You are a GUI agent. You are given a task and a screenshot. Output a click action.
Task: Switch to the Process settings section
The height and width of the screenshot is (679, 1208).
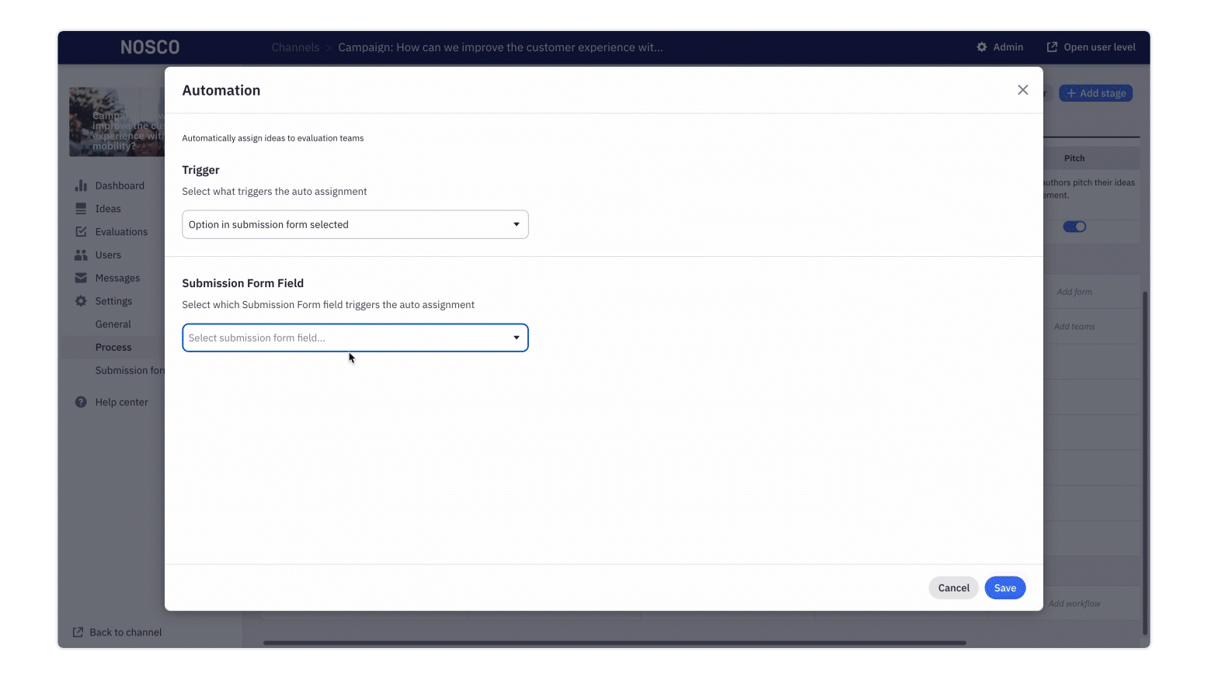[x=113, y=347]
